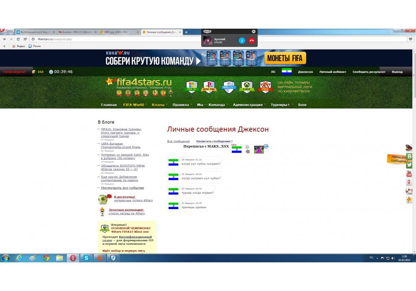Expand the Кланы menu
Viewport: 416px width, 291px height.
[x=159, y=105]
